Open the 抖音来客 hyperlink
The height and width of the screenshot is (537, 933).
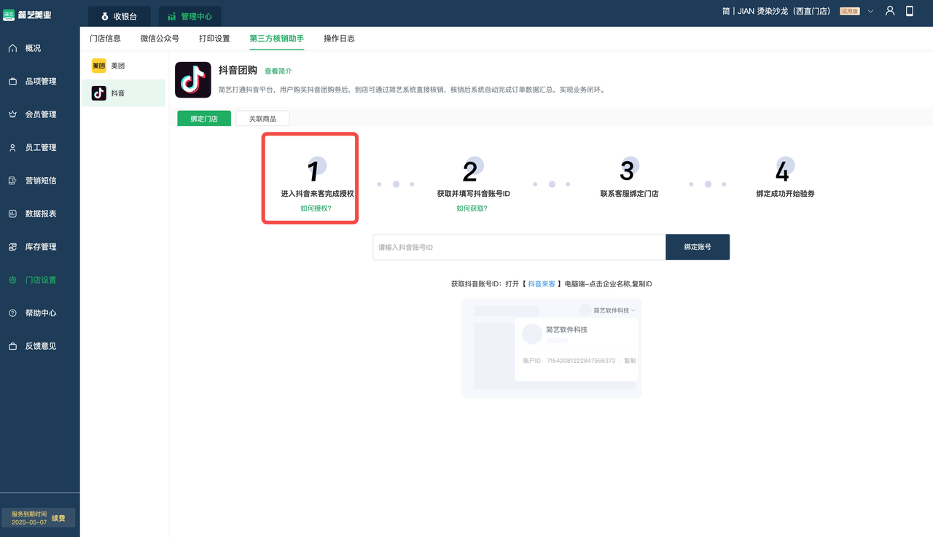542,283
